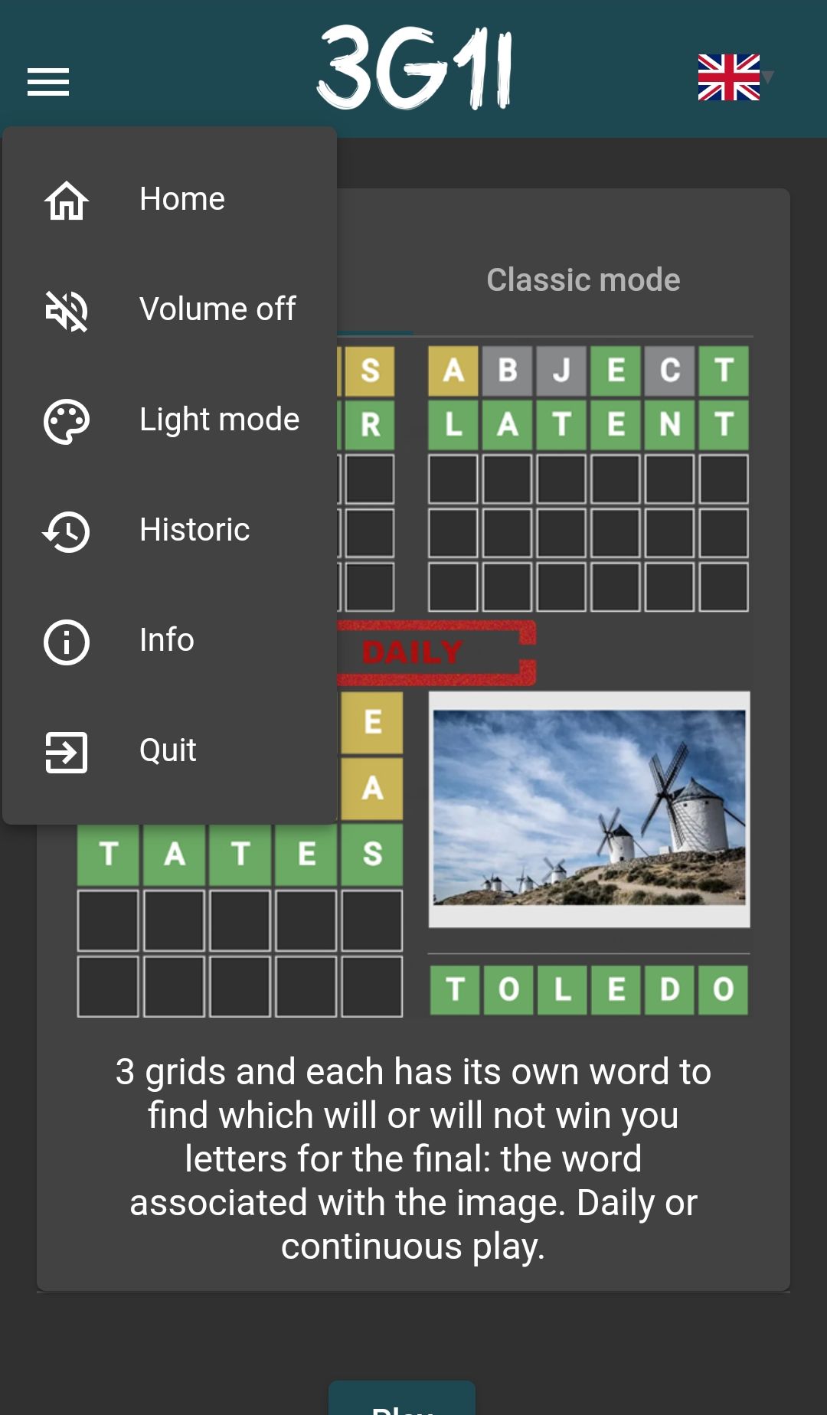Image resolution: width=827 pixels, height=1415 pixels.
Task: Click the Home house icon
Action: pyautogui.click(x=67, y=200)
